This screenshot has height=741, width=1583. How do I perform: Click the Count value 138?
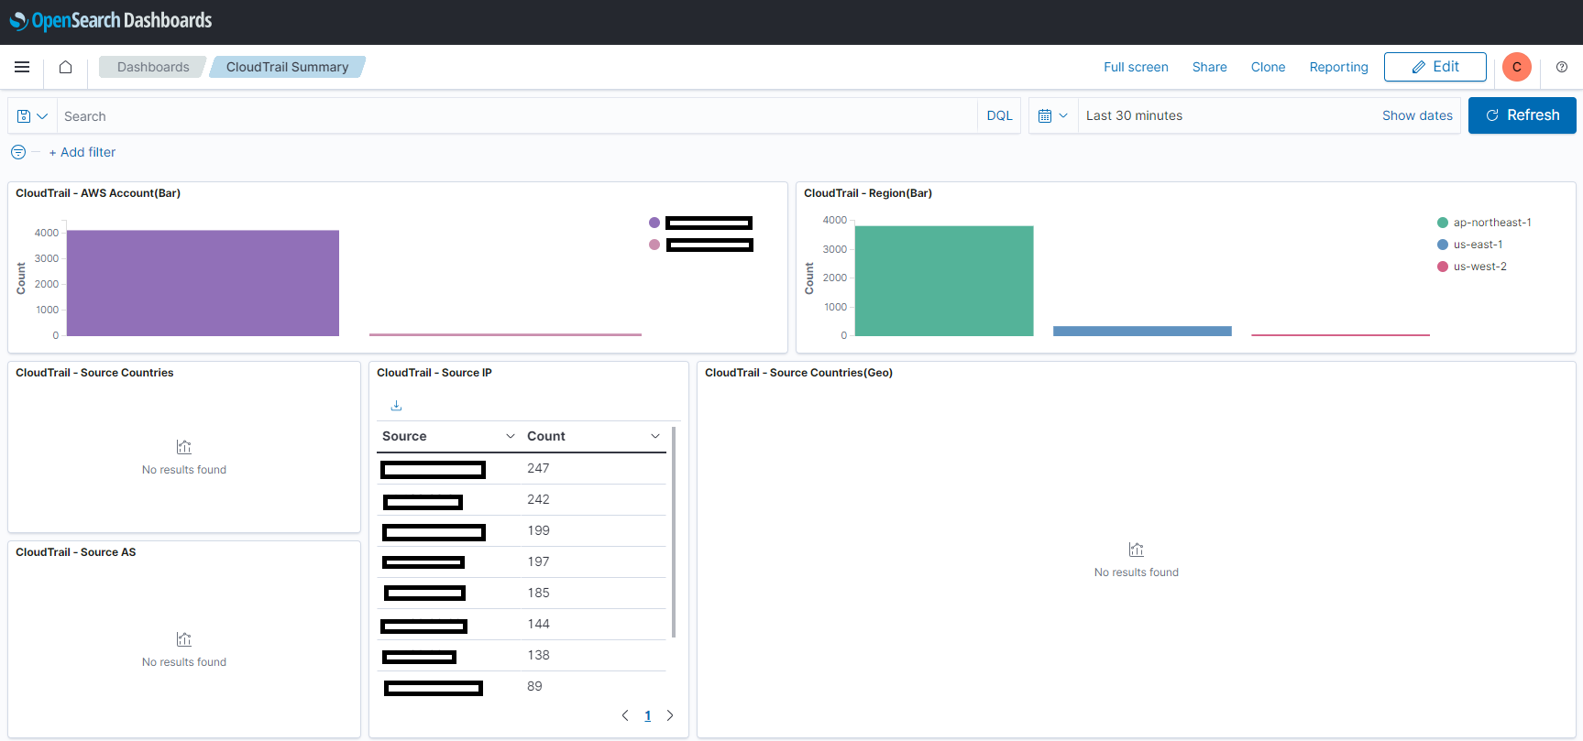pos(538,655)
